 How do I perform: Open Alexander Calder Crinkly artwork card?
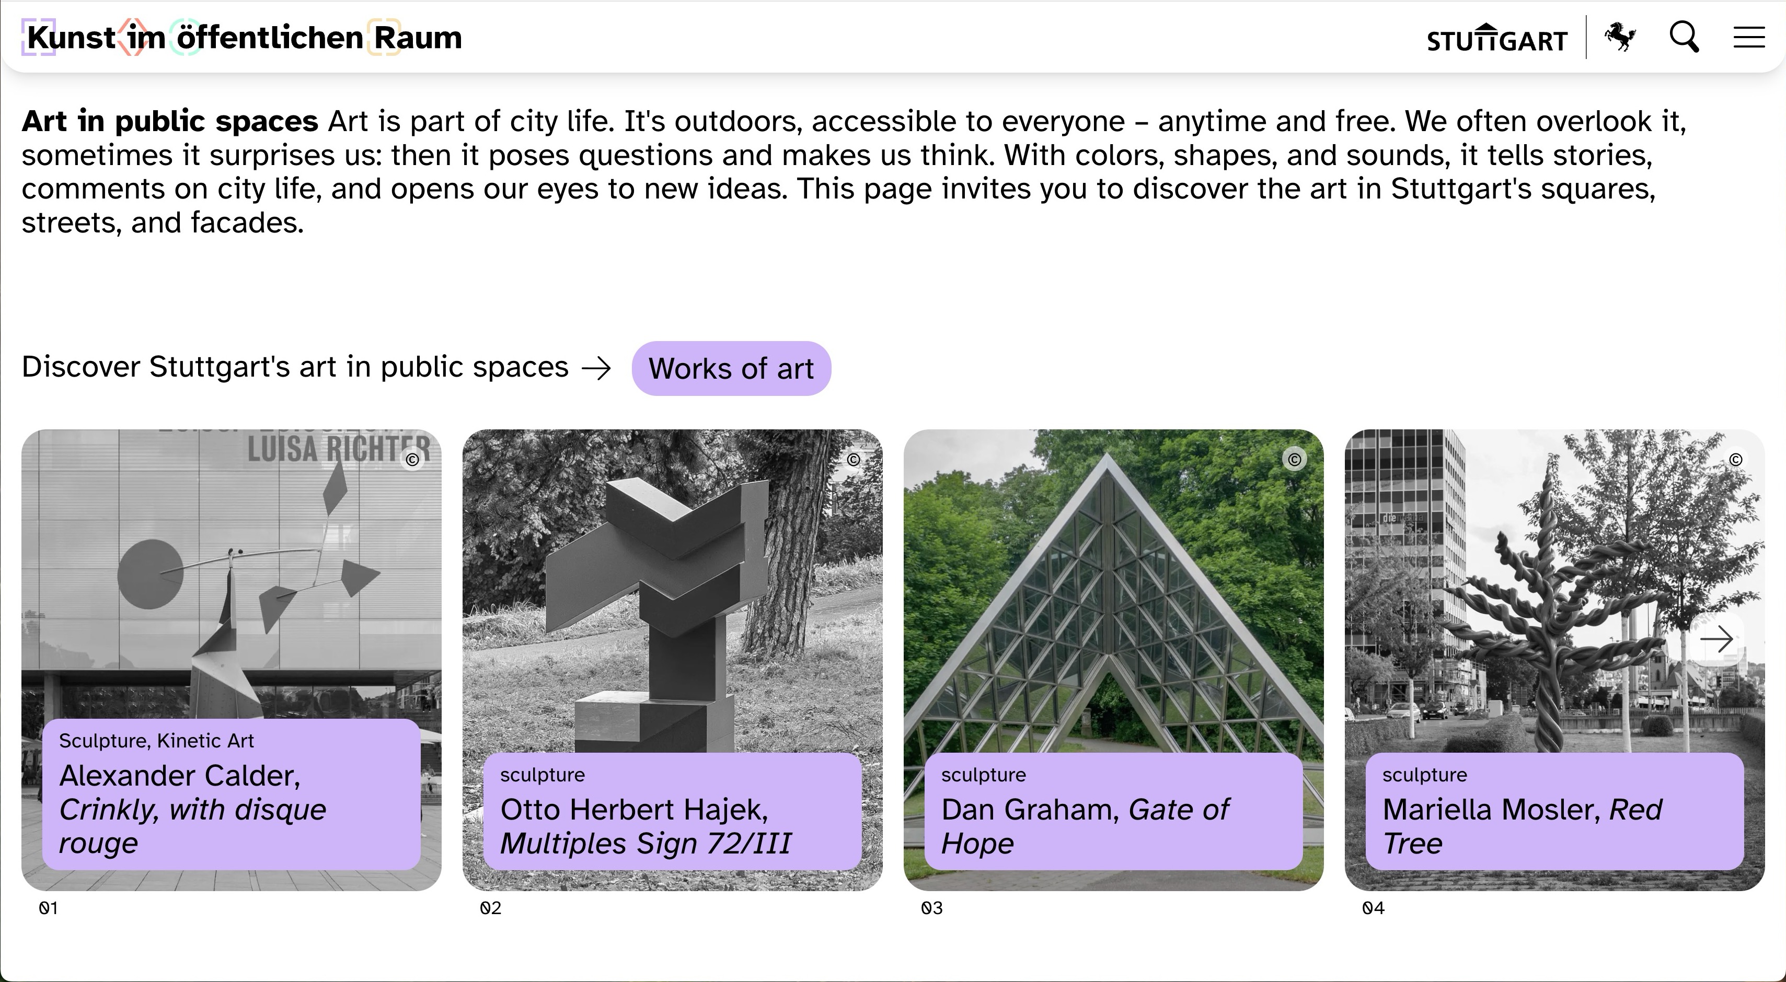pos(231,793)
